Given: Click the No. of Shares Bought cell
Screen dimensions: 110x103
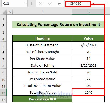Looking at the screenshot, I should tap(42, 52).
